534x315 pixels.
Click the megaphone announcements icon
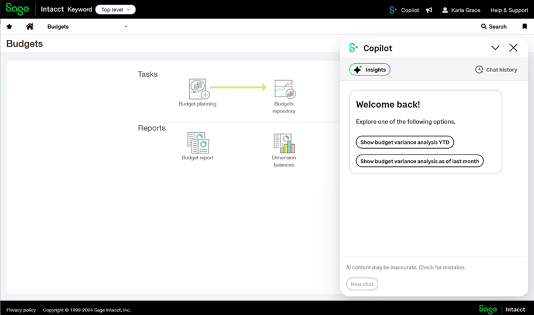click(x=429, y=10)
